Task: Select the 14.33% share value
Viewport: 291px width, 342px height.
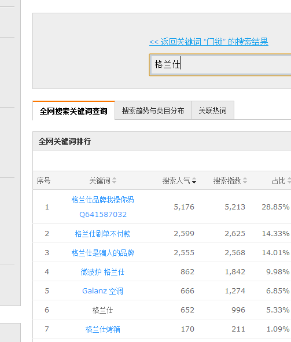Action: point(275,234)
